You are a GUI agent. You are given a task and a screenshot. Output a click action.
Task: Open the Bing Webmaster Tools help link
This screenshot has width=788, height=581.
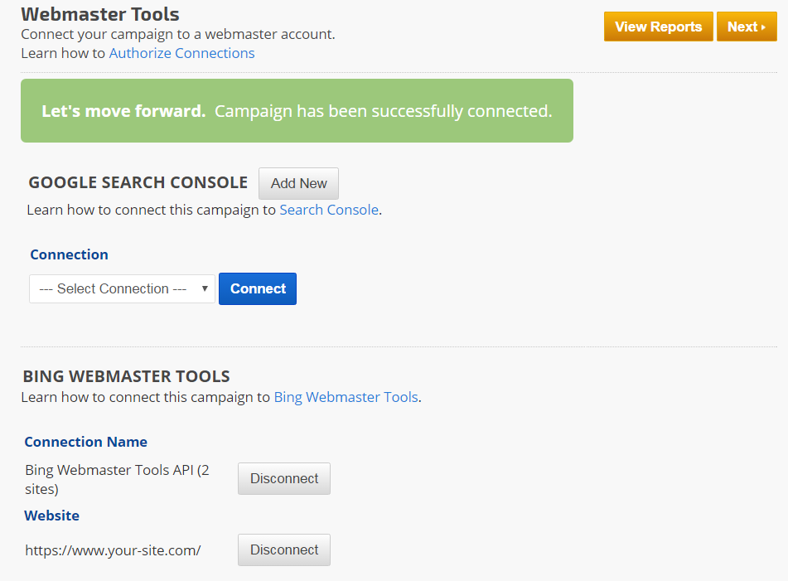346,397
